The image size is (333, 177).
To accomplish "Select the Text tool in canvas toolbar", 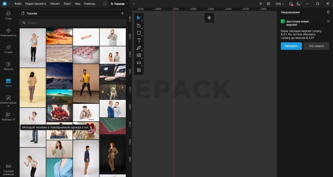I will [x=139, y=40].
